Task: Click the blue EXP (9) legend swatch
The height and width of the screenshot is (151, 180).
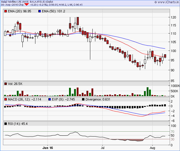Action: [x=50, y=99]
